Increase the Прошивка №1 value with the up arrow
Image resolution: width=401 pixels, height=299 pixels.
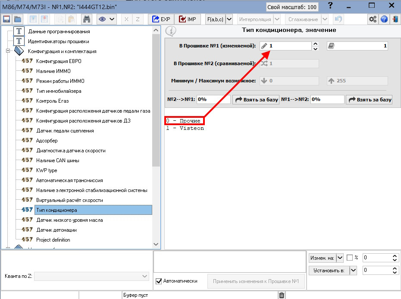[x=315, y=44]
